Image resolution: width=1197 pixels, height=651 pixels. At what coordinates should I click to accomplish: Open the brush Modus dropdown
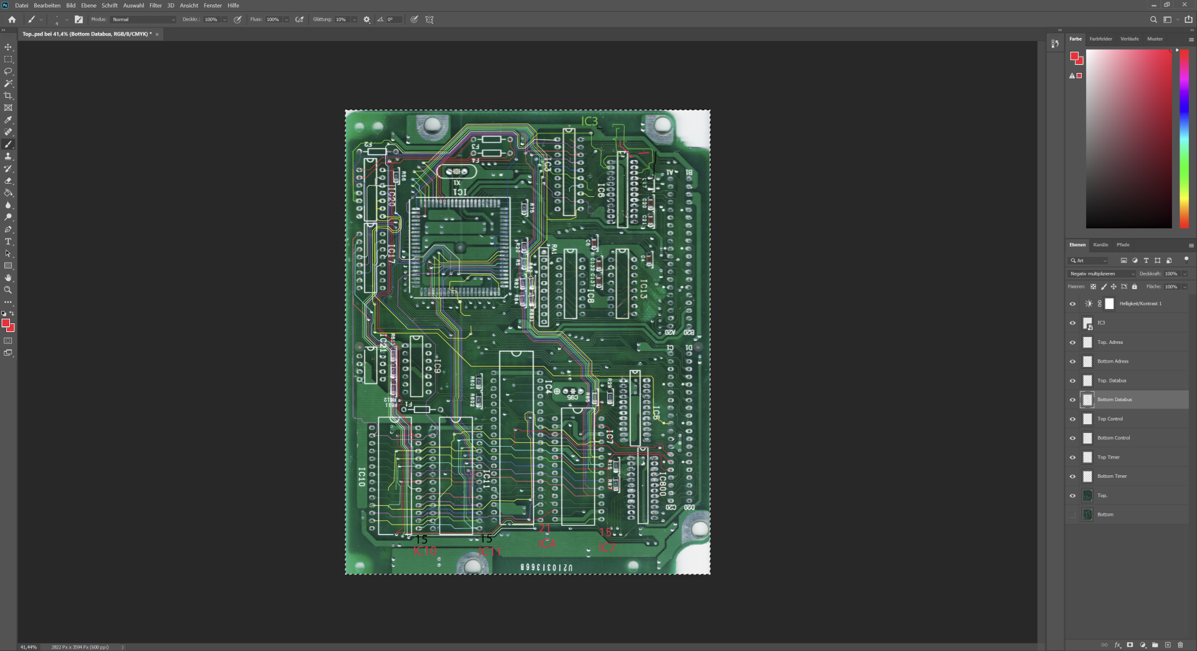point(144,19)
